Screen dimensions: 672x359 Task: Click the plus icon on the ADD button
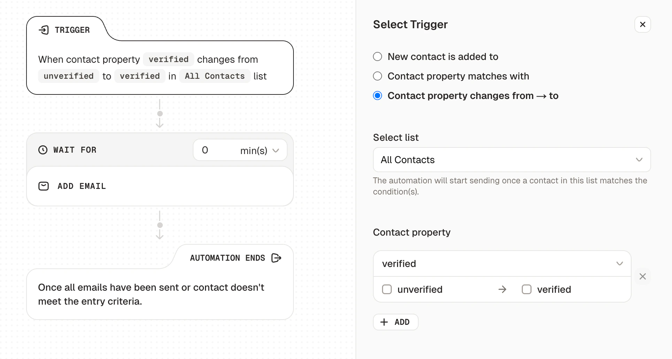(384, 322)
